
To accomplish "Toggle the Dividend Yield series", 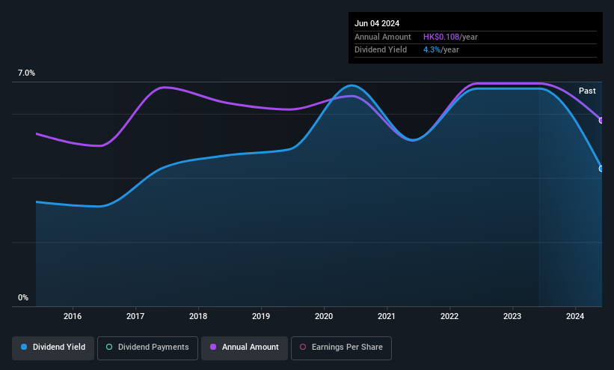I will click(x=53, y=348).
